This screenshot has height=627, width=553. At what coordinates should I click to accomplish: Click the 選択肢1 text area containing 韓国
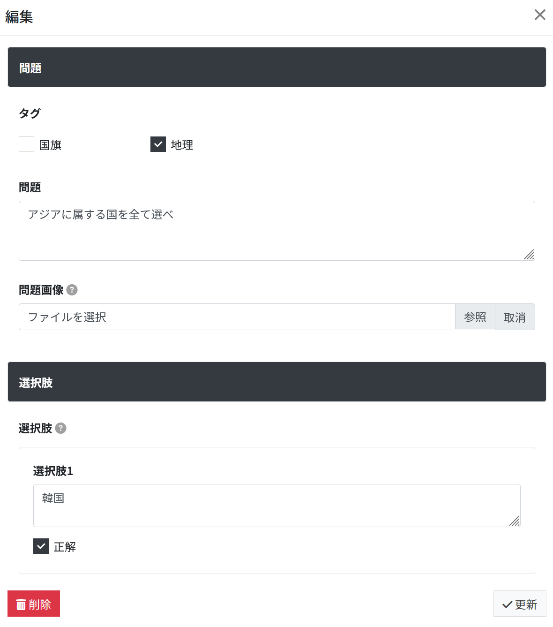[x=277, y=506]
